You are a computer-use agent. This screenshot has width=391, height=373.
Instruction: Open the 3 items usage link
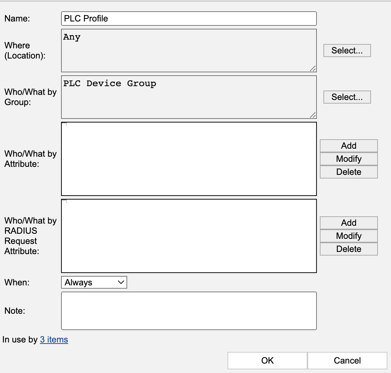point(54,340)
